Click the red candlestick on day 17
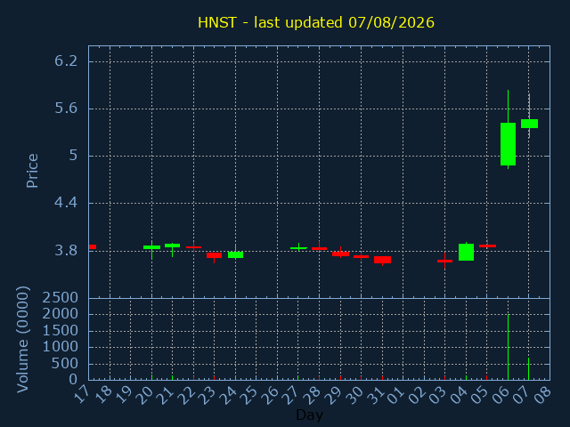Image resolution: width=570 pixels, height=427 pixels. click(93, 247)
